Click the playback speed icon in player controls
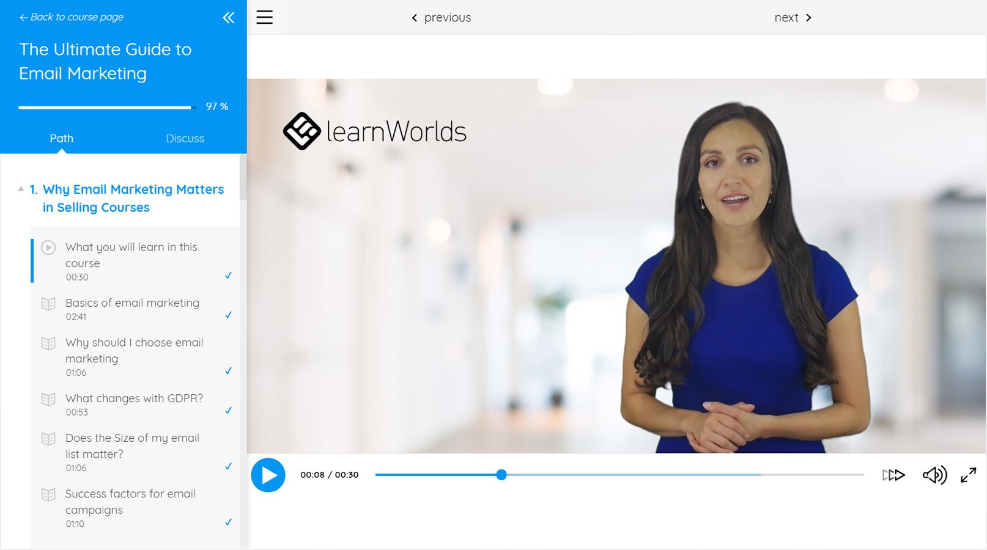This screenshot has width=987, height=550. [893, 475]
